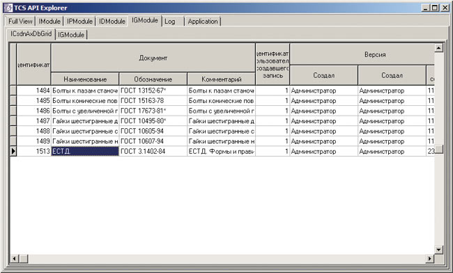Select row marker for record 1485
The image size is (453, 273).
[13, 101]
